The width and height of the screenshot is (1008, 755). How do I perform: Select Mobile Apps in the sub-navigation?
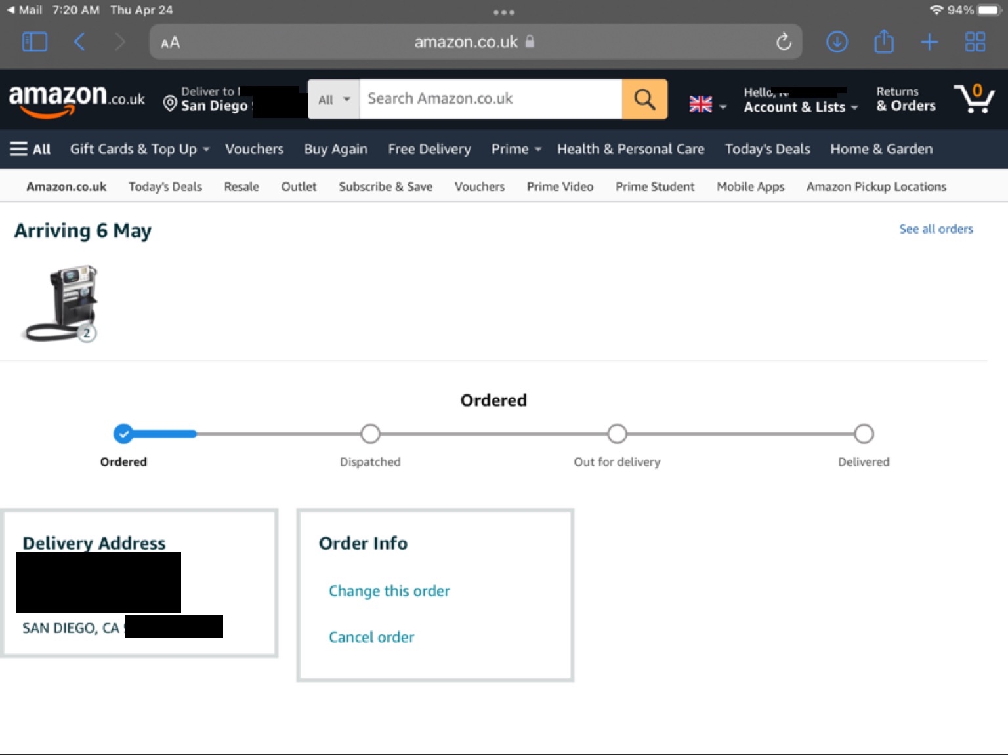click(x=751, y=186)
